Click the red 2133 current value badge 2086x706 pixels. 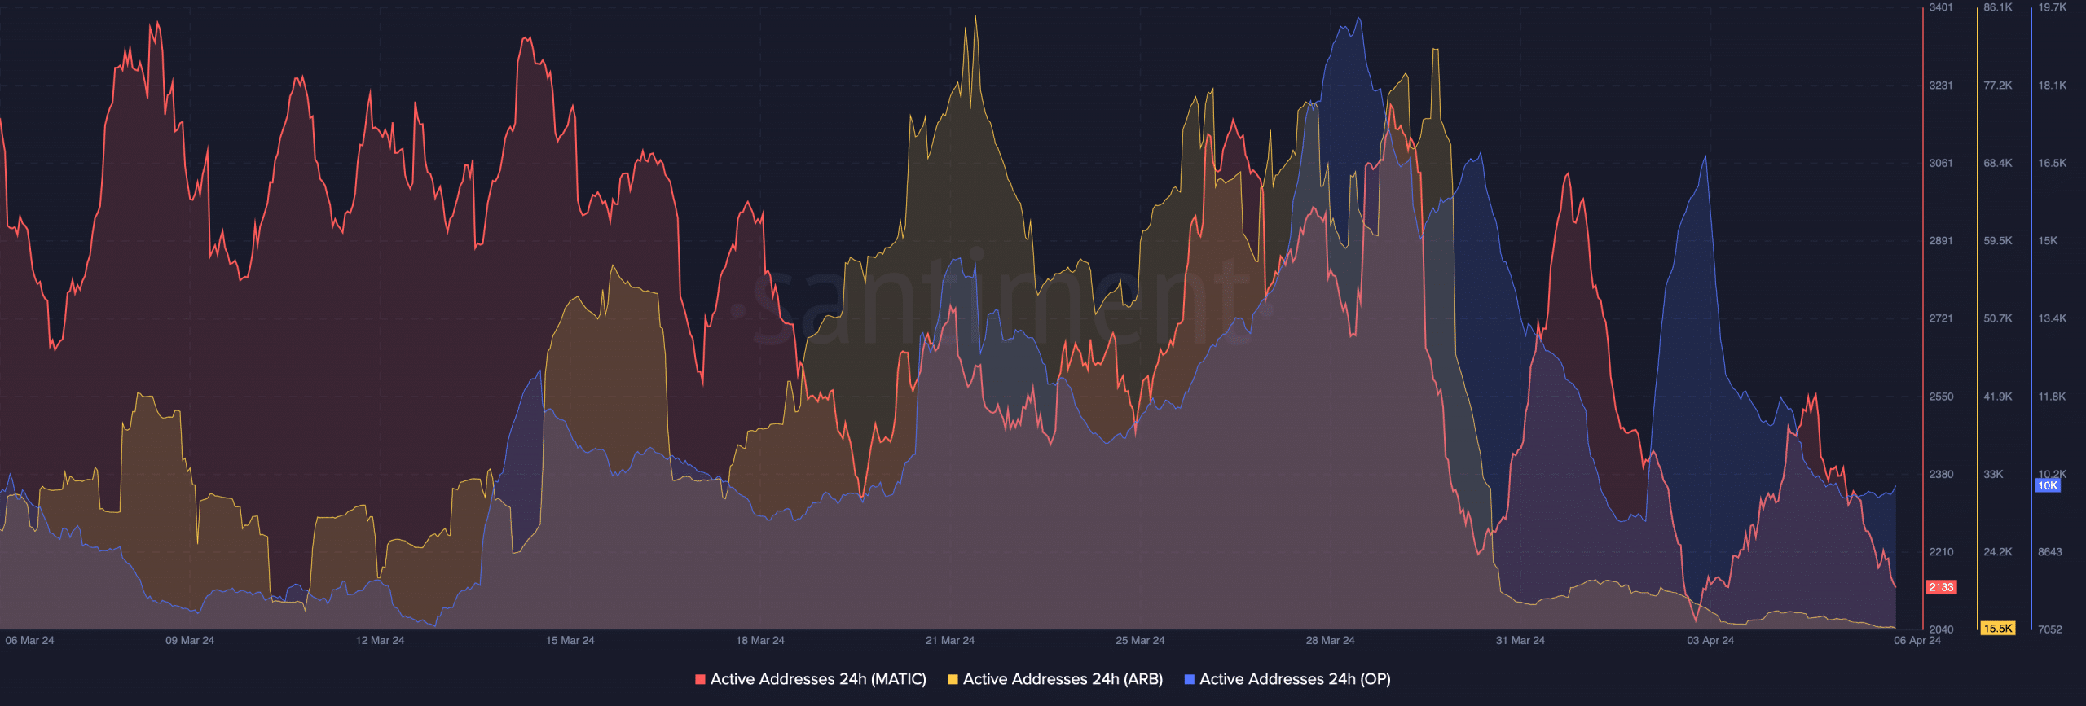[1941, 587]
